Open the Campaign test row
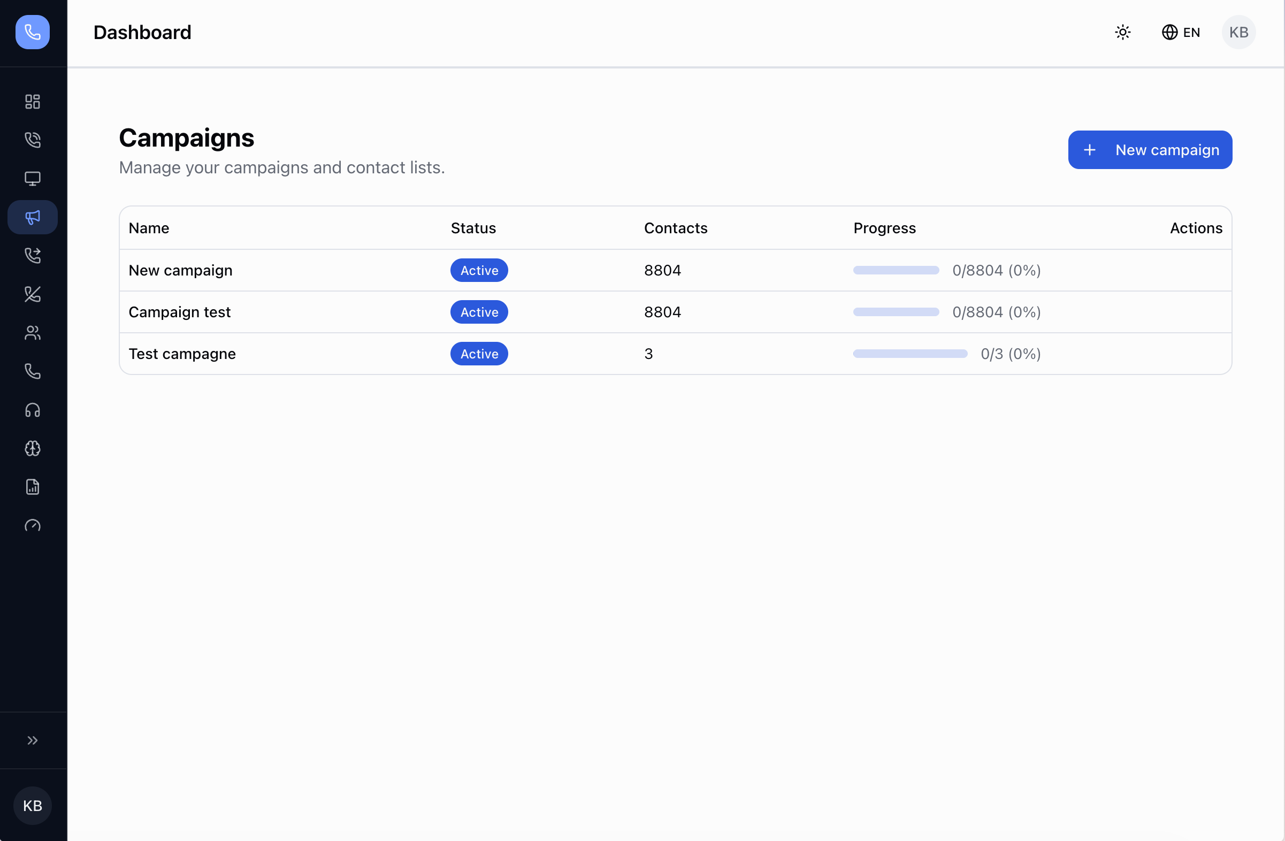The height and width of the screenshot is (841, 1285). [179, 312]
